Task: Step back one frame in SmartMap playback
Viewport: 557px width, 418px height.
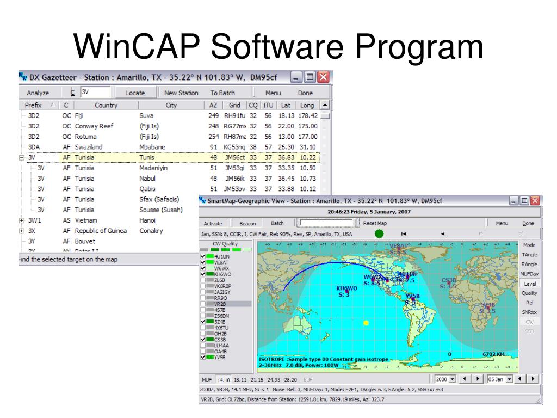Action: pyautogui.click(x=443, y=234)
